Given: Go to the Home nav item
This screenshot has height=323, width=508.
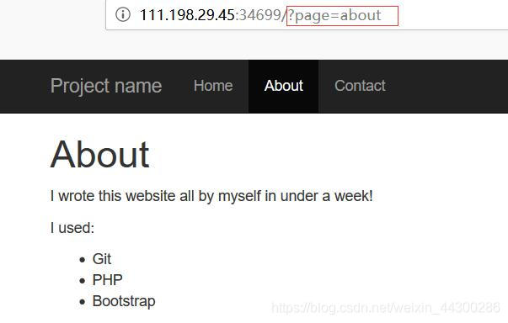Looking at the screenshot, I should click(213, 86).
